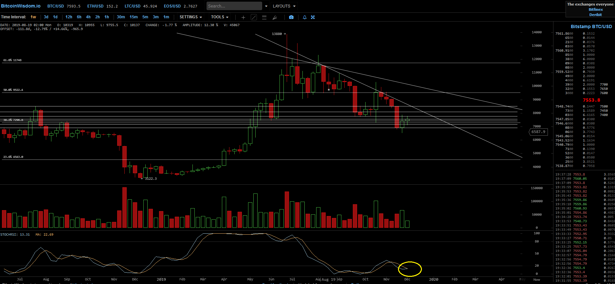Image resolution: width=615 pixels, height=284 pixels.
Task: Go to BitcoinWisdom.io home logo
Action: (21, 6)
